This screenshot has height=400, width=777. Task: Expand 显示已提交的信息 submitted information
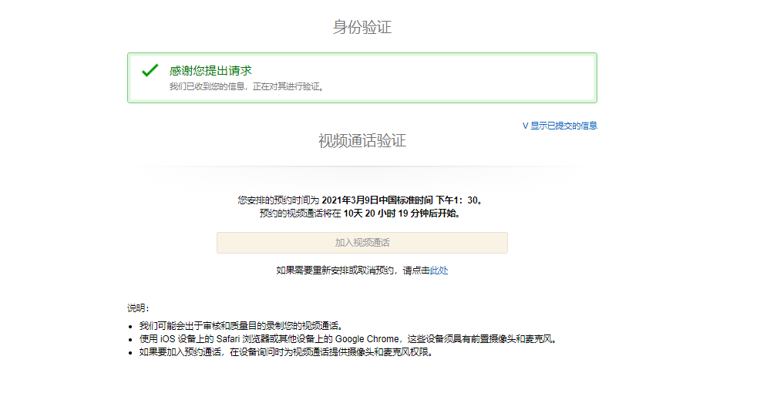(x=563, y=126)
